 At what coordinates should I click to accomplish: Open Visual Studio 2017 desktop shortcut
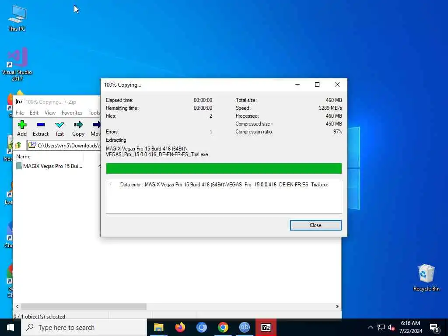point(17,64)
